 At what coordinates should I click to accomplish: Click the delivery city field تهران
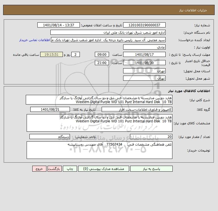tap(144, 78)
